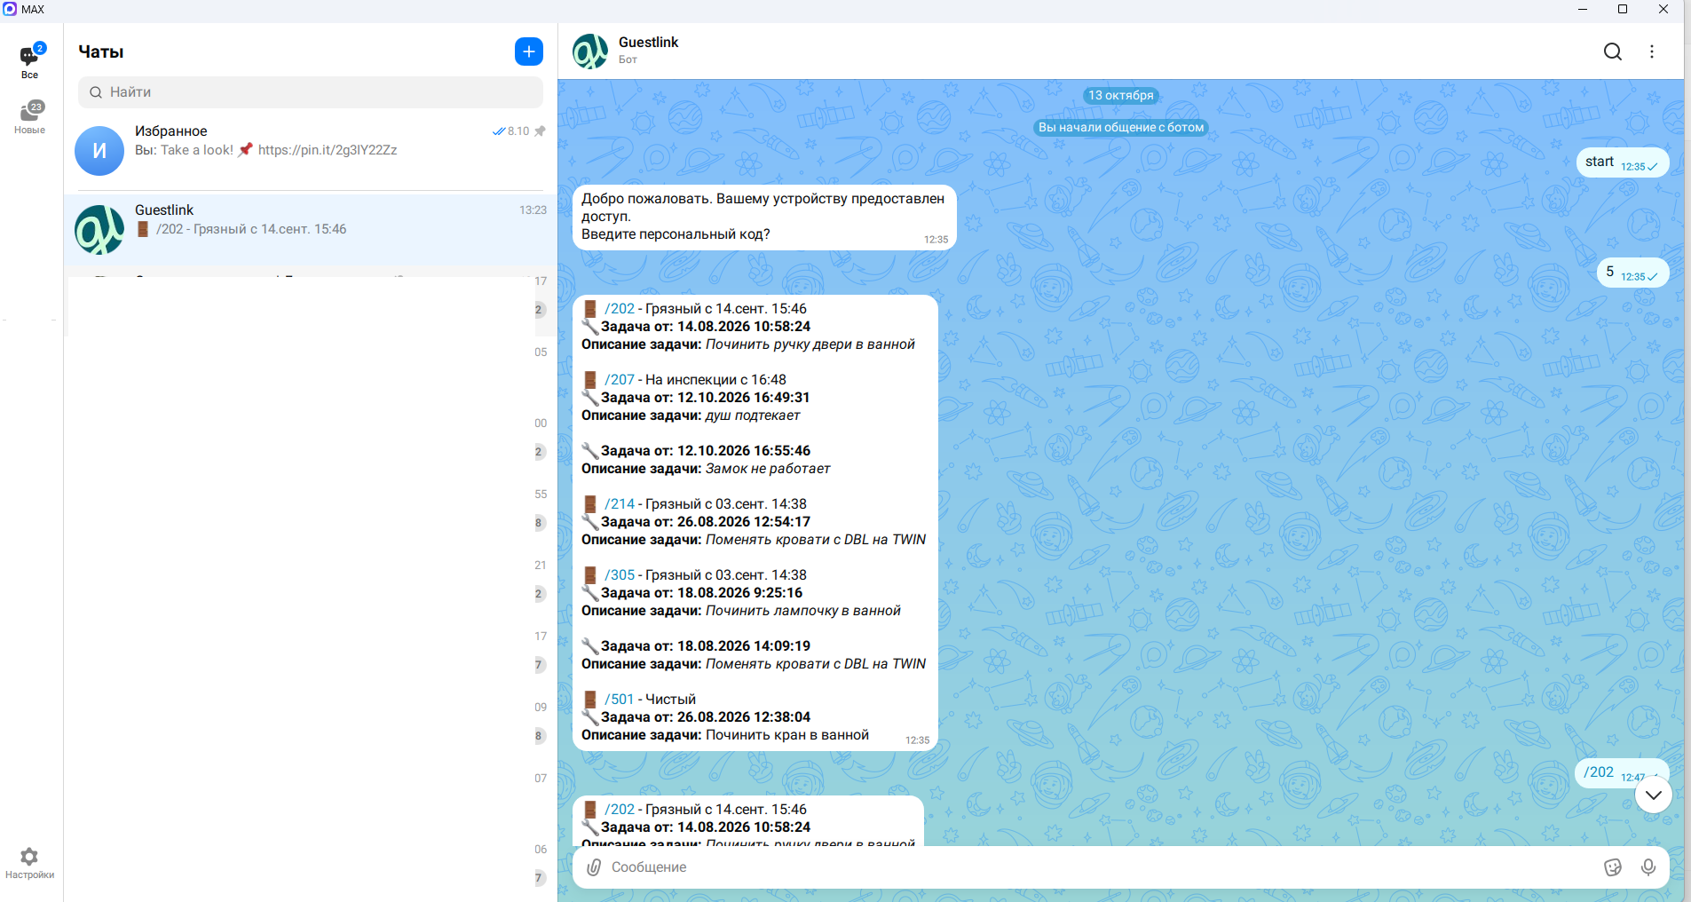This screenshot has height=902, width=1691.
Task: Click inside the Сообщение message input
Action: [1101, 867]
